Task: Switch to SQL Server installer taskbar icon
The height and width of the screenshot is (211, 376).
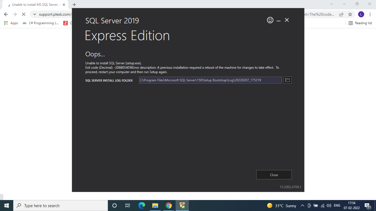Action: 182,206
